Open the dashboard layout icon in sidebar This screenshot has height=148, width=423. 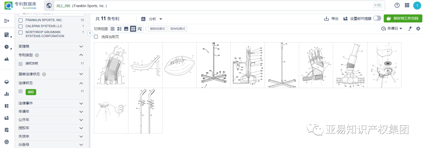point(7,106)
